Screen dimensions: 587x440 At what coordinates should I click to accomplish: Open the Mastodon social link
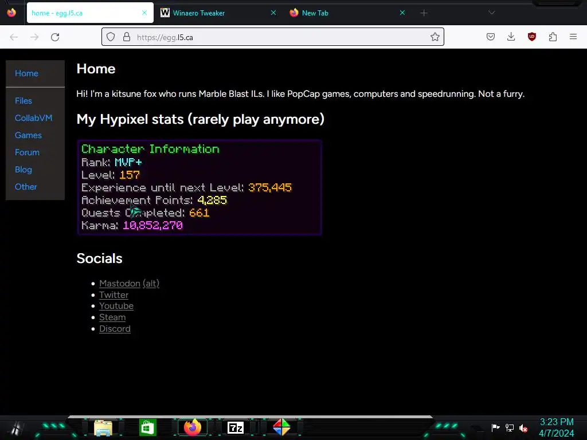[120, 284]
